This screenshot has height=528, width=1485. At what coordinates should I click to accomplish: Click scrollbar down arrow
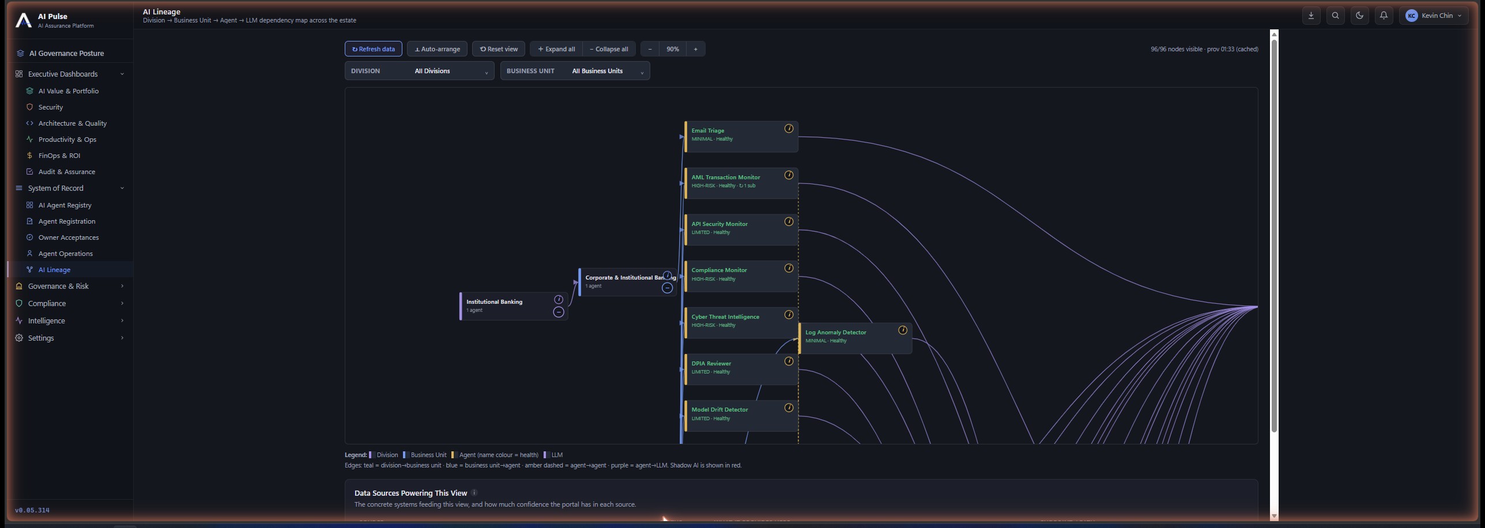pyautogui.click(x=1274, y=516)
